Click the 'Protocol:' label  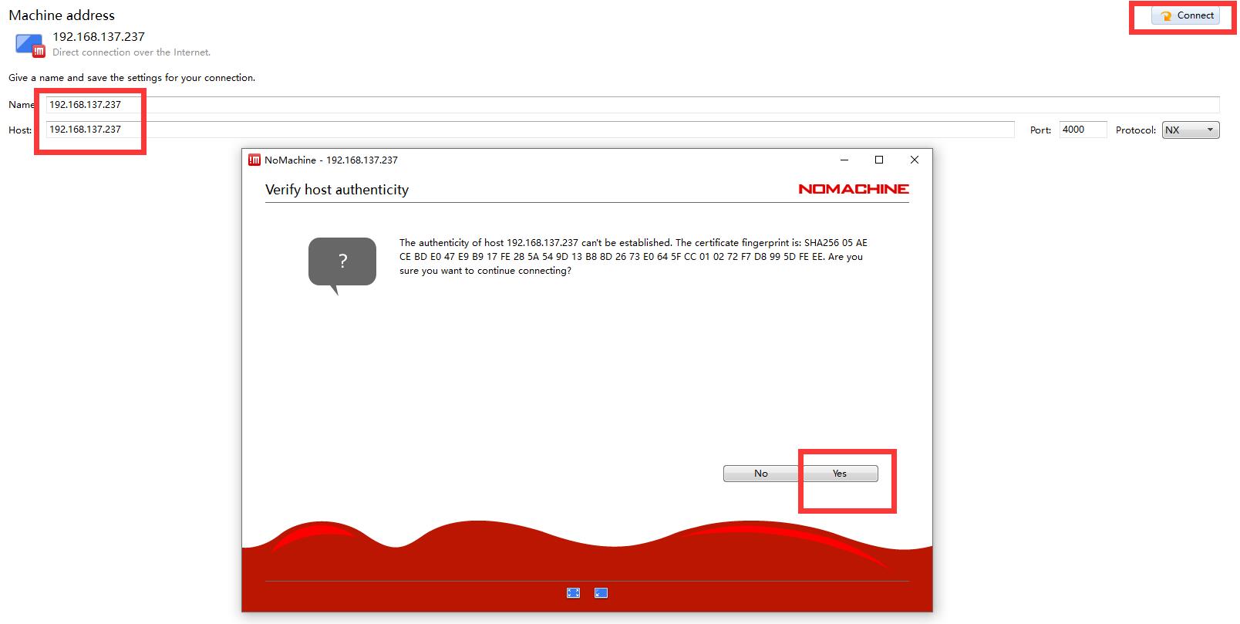[1136, 130]
